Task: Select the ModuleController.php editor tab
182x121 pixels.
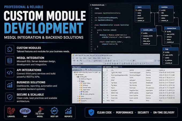Action: point(98,5)
